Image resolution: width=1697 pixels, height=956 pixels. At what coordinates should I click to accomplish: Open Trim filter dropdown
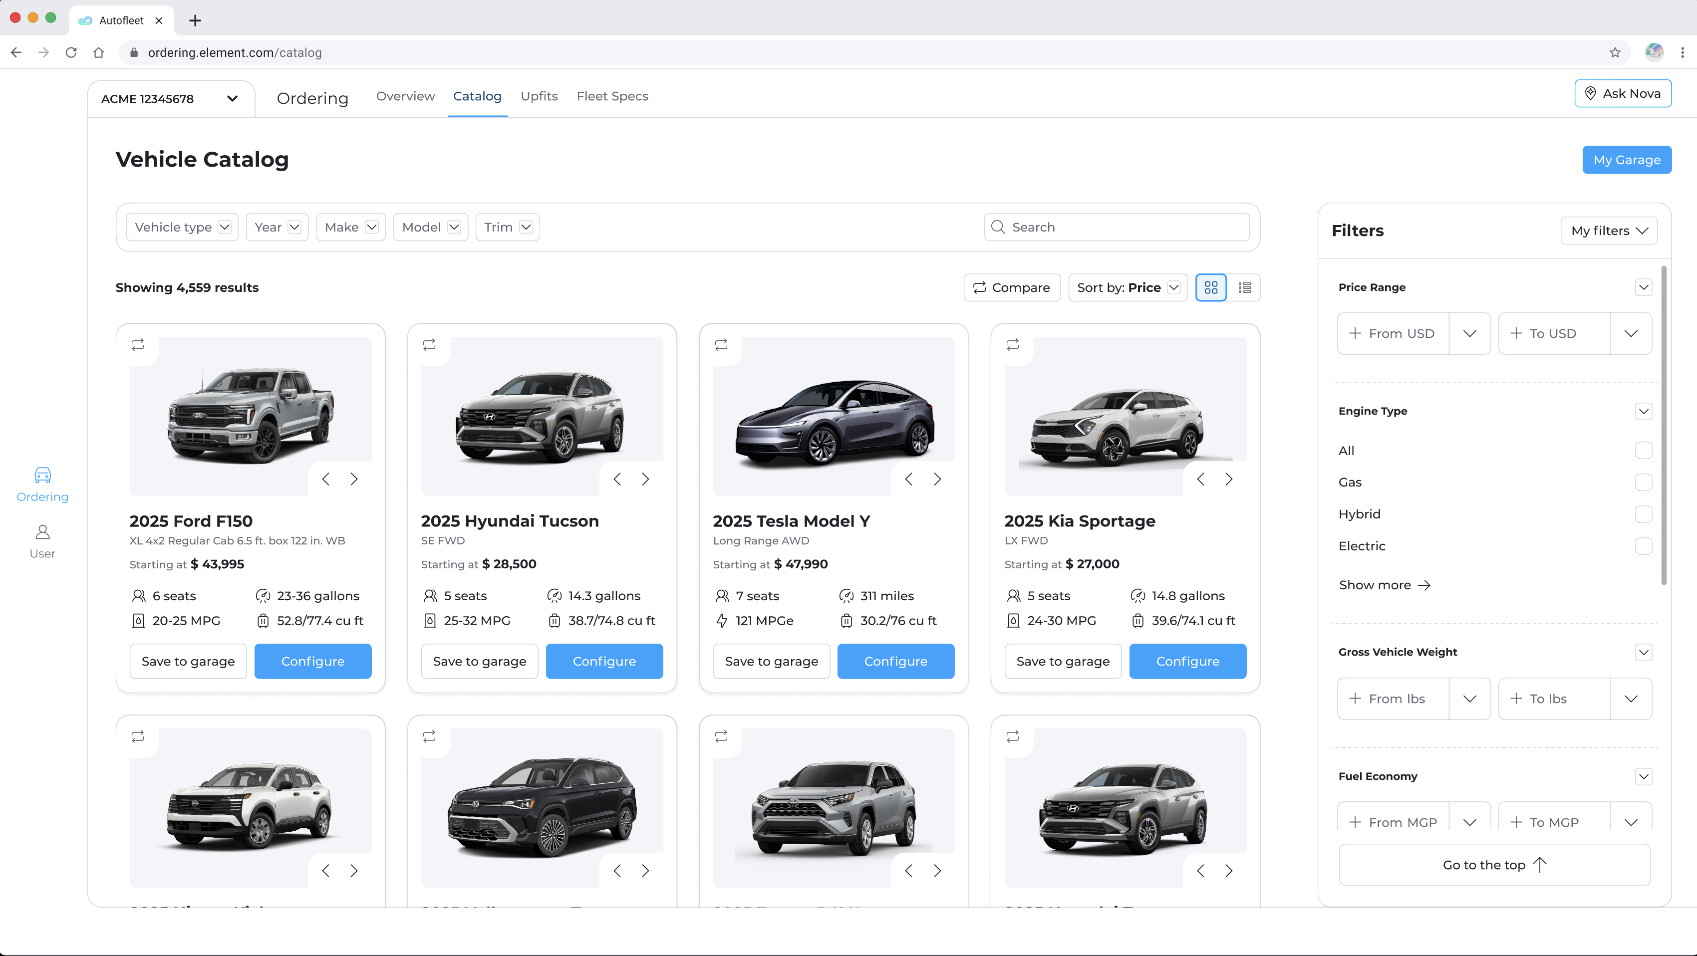508,227
